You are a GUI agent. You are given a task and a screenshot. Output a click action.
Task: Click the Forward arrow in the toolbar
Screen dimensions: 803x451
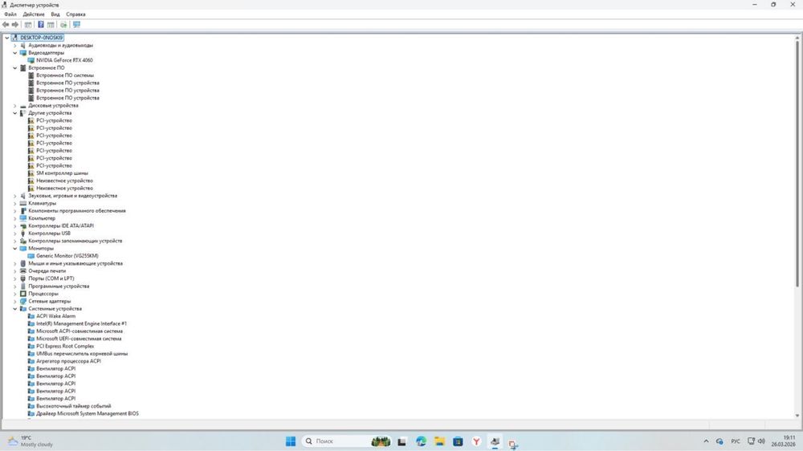[15, 25]
